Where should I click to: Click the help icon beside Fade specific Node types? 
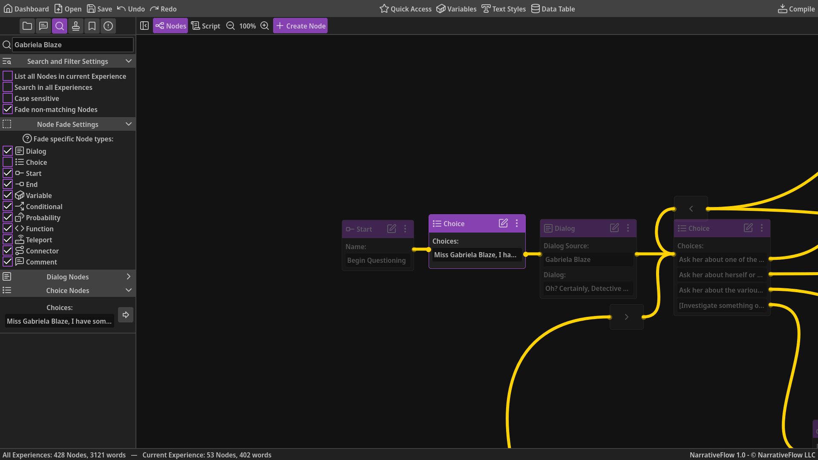tap(27, 139)
